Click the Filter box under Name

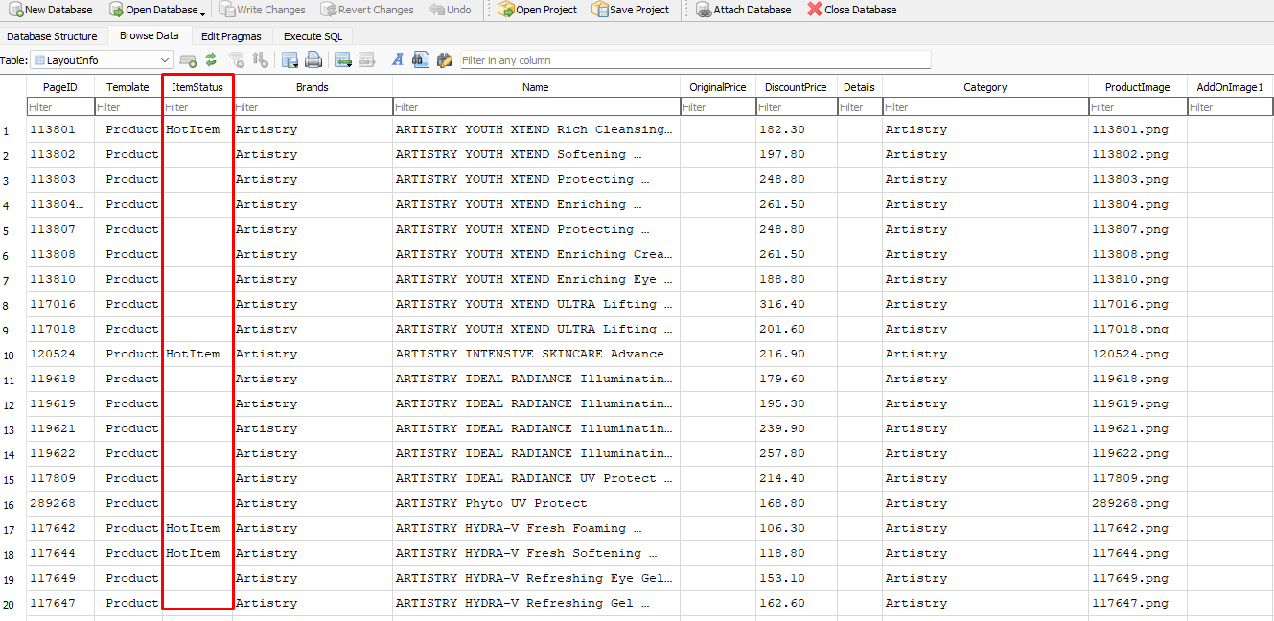tap(536, 107)
